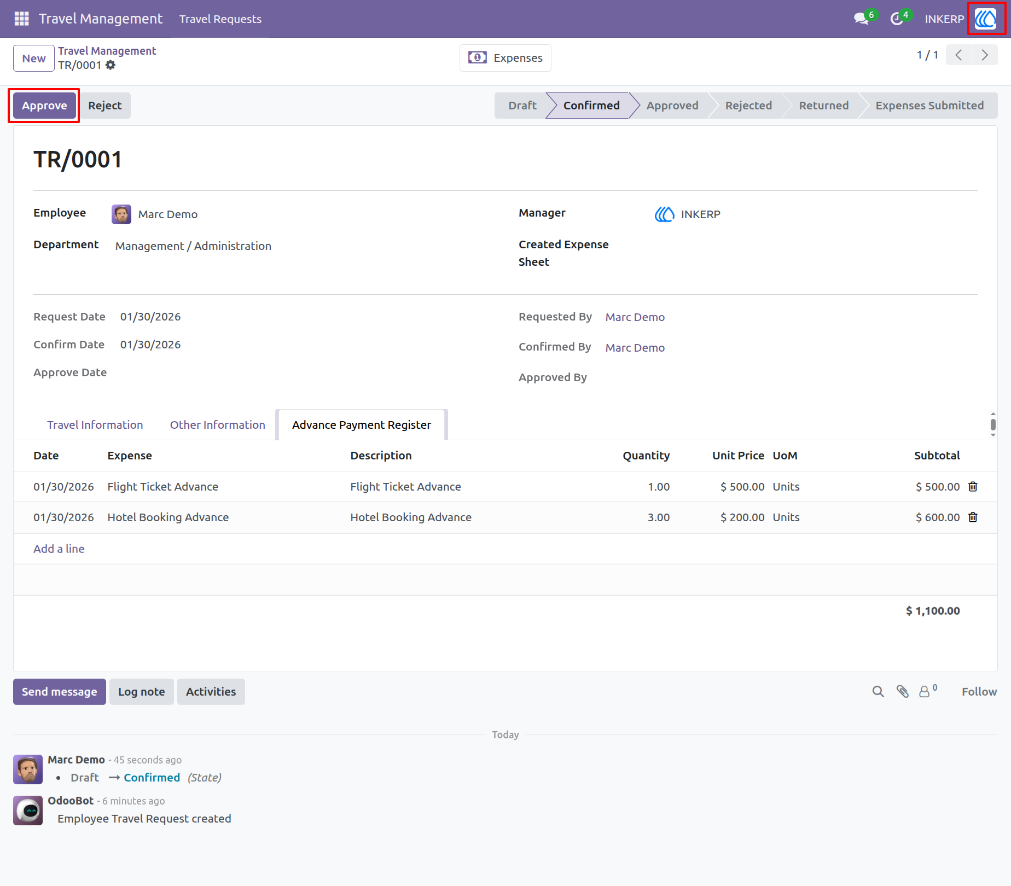This screenshot has width=1011, height=886.
Task: Open the Travel Requests menu
Action: pos(220,19)
